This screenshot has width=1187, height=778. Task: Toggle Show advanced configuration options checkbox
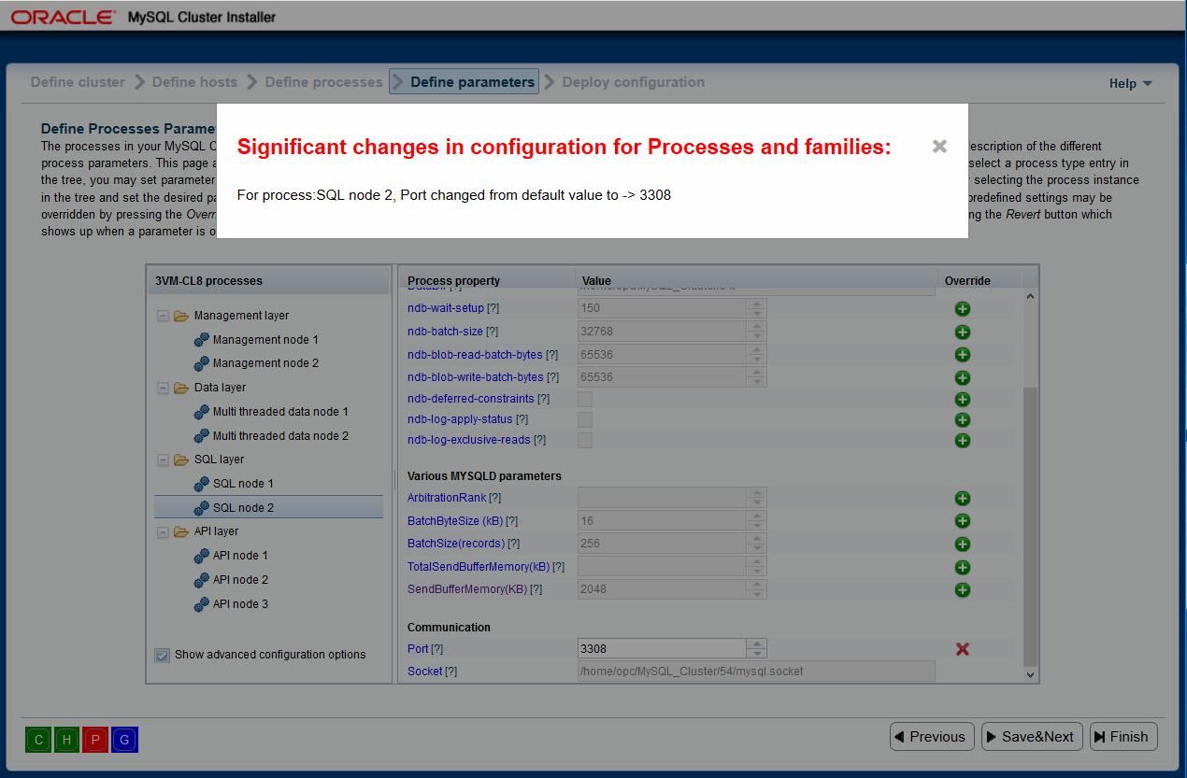pyautogui.click(x=163, y=656)
